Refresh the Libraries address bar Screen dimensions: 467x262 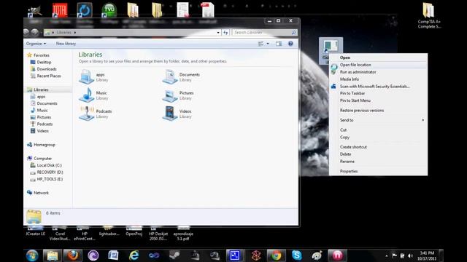click(225, 32)
